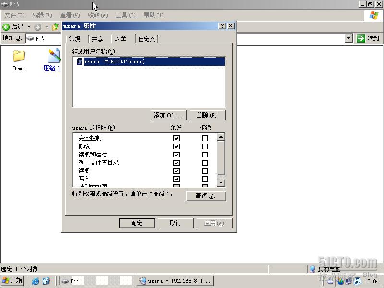Click the usera user icon in list
The image size is (384, 288).
tap(79, 61)
